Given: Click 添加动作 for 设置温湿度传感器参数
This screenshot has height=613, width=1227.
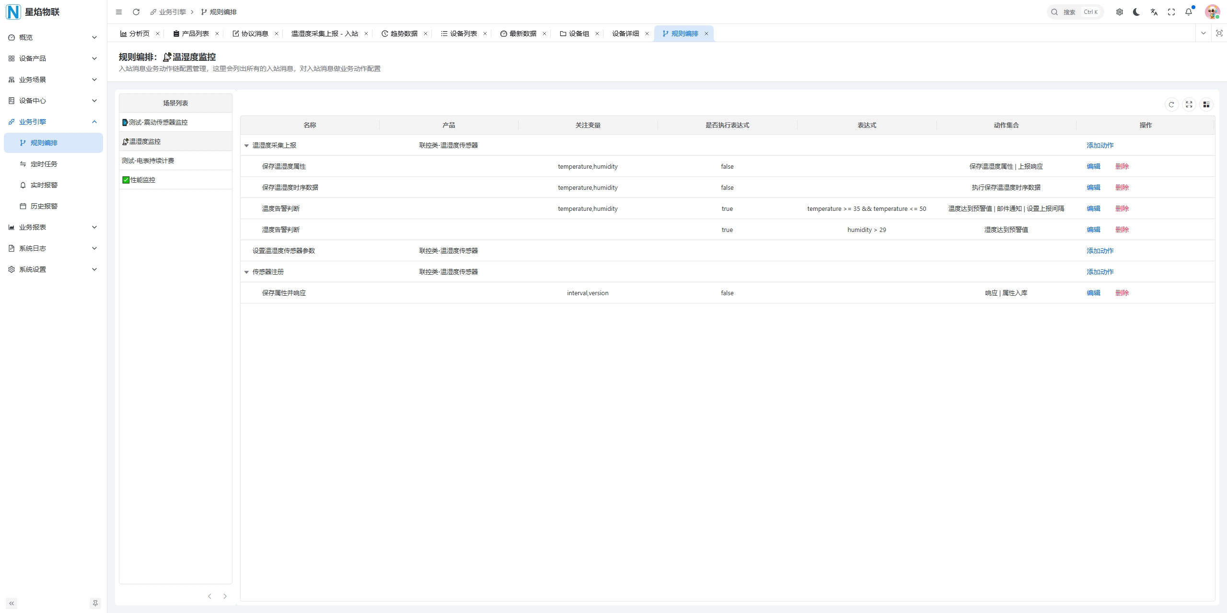Looking at the screenshot, I should (1100, 251).
